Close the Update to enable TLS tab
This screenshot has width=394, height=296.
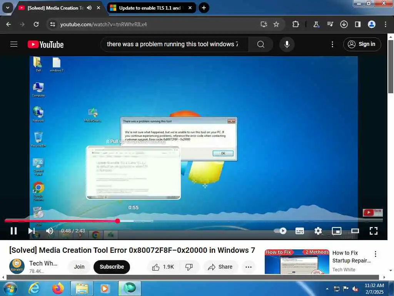point(190,8)
